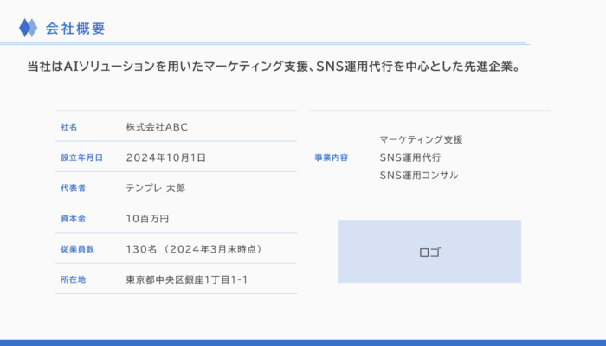Select the 当社はAIソリューション summary sentence
The width and height of the screenshot is (606, 346).
click(x=274, y=67)
